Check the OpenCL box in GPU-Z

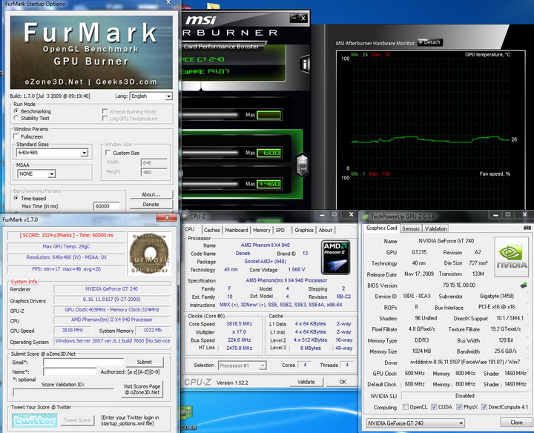pos(405,407)
